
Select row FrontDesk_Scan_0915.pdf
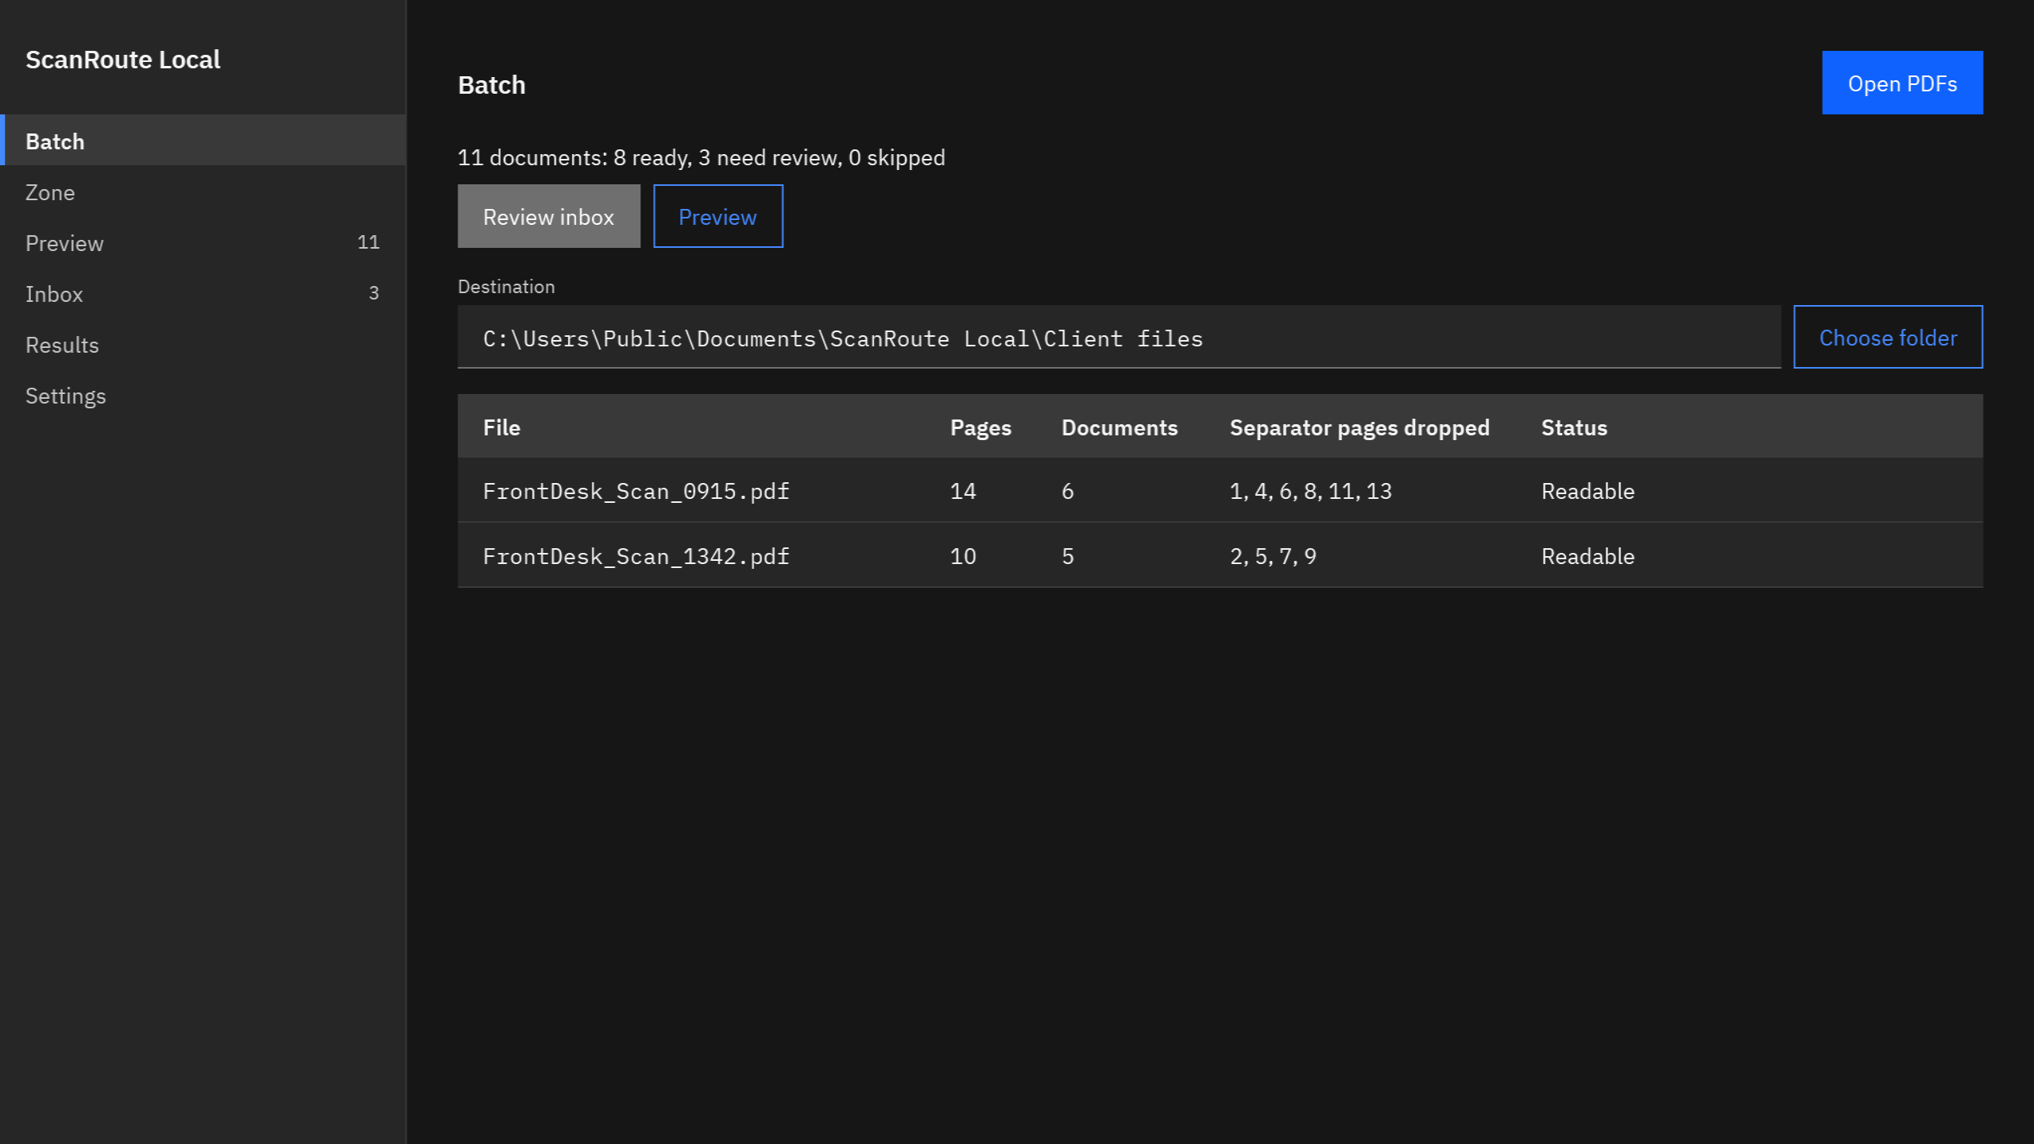(1220, 490)
